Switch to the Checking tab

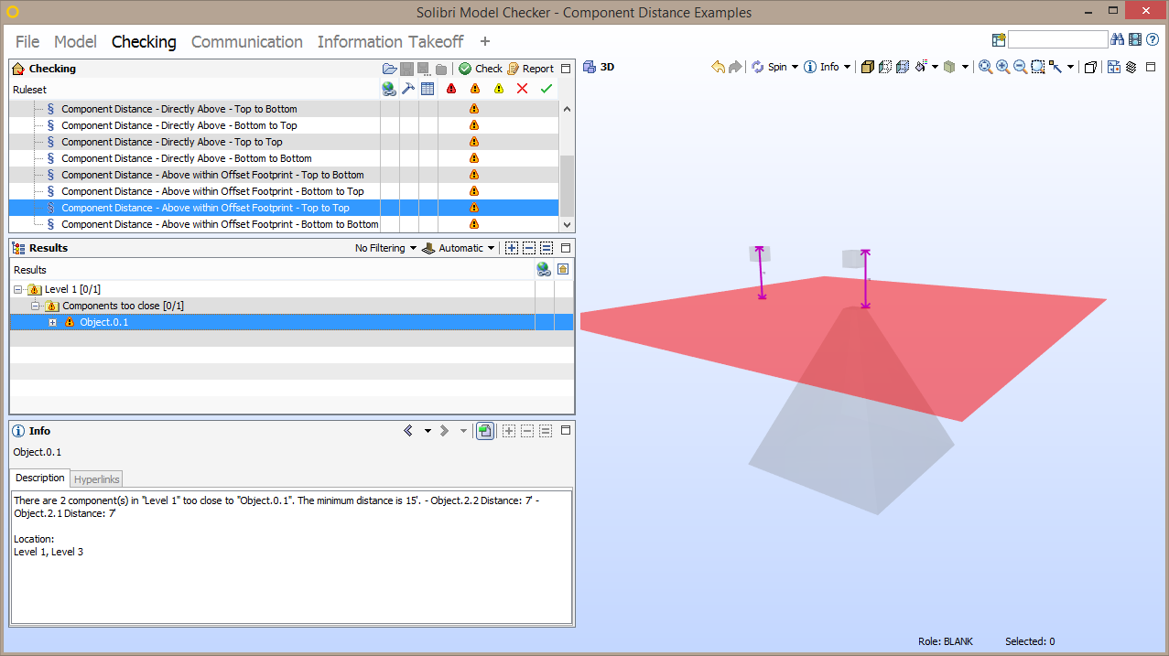[x=144, y=42]
